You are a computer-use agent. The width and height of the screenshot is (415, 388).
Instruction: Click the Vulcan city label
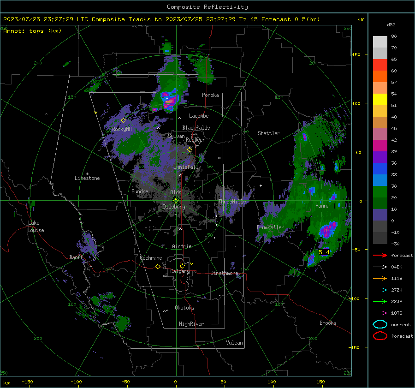pos(235,343)
